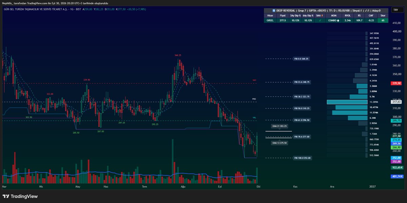Click the 13.289M volume profile POC bar

point(347,102)
